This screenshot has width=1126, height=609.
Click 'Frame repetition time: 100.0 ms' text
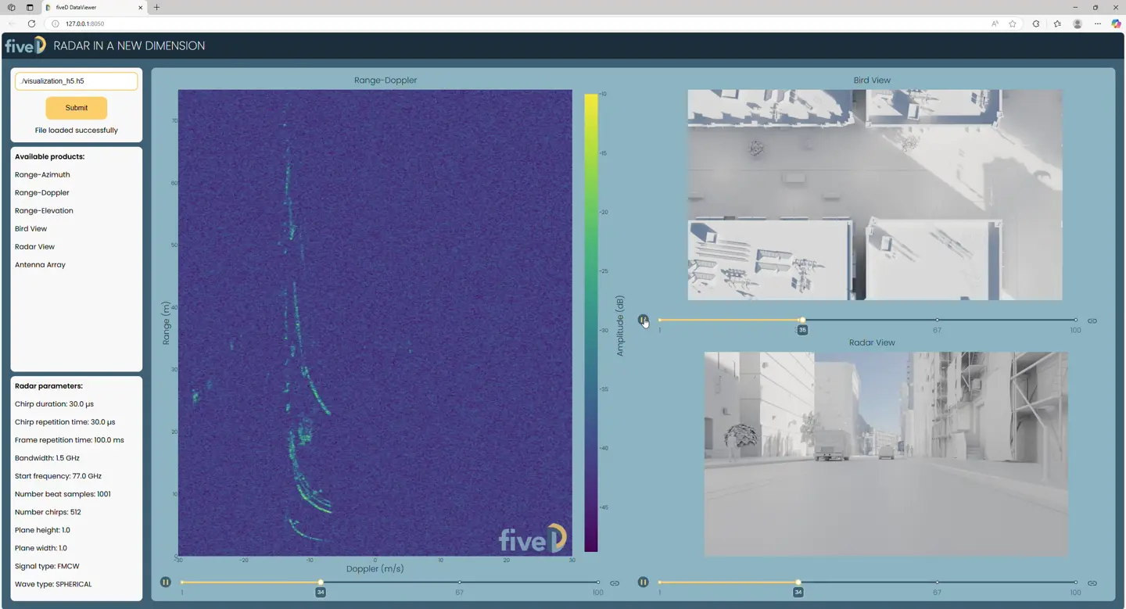pyautogui.click(x=70, y=440)
